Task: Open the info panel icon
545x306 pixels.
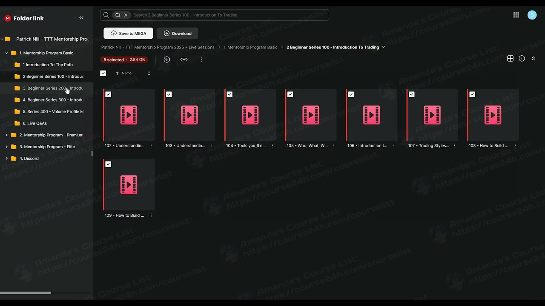Action: pos(522,59)
